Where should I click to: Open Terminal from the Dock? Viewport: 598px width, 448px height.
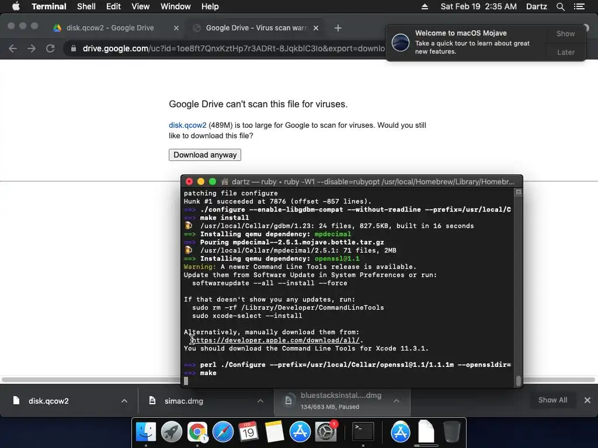363,432
